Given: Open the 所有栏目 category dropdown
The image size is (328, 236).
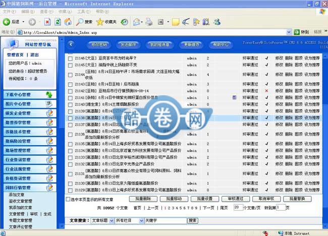Looking at the screenshot, I should [x=141, y=220].
